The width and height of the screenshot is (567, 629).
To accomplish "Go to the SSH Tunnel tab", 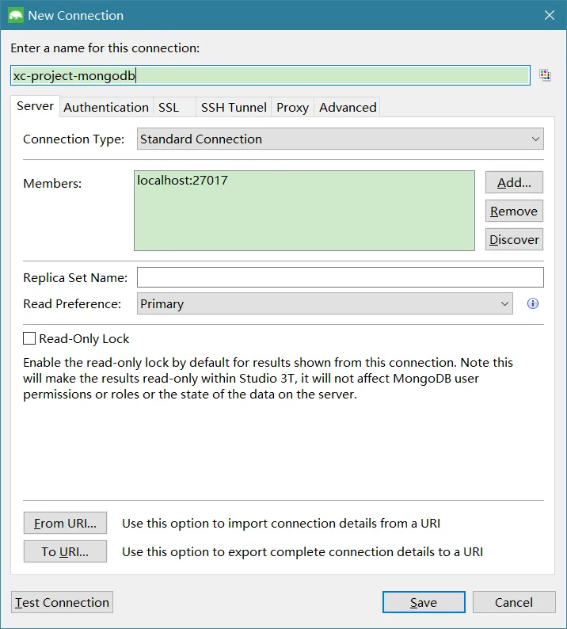I will (x=234, y=107).
